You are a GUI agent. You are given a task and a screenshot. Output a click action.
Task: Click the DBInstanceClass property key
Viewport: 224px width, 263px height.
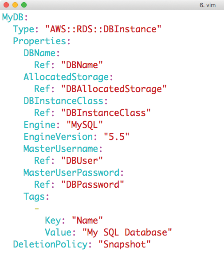(63, 101)
